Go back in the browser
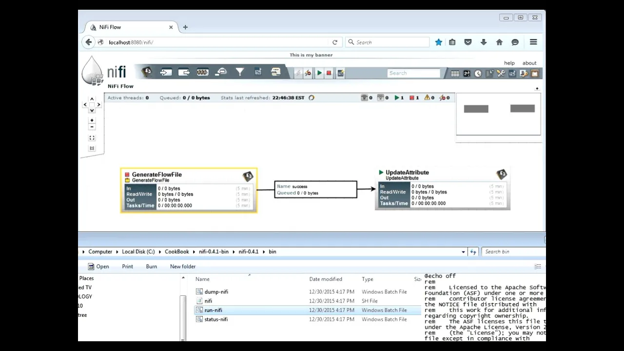This screenshot has width=624, height=351. coord(88,42)
